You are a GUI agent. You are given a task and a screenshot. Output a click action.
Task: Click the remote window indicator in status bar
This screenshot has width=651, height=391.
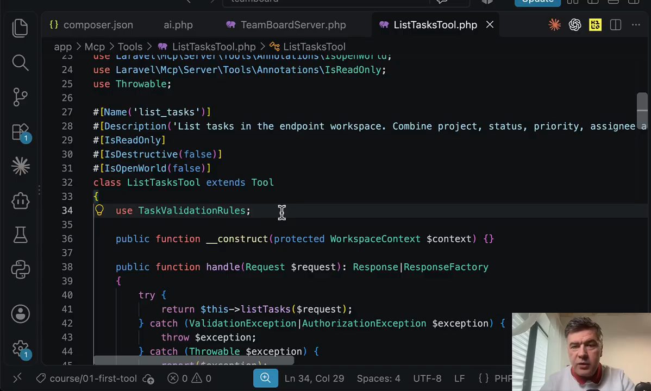pyautogui.click(x=17, y=378)
